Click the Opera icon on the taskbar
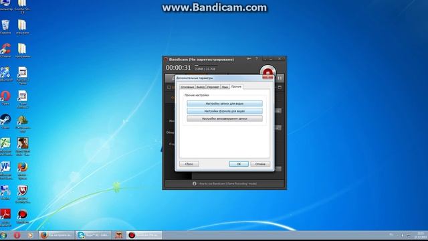The image size is (428, 241). point(17,235)
